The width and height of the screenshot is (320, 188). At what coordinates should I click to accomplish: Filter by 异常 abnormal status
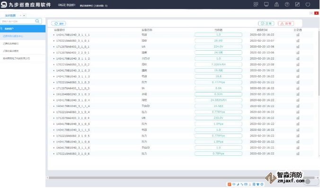point(286,24)
